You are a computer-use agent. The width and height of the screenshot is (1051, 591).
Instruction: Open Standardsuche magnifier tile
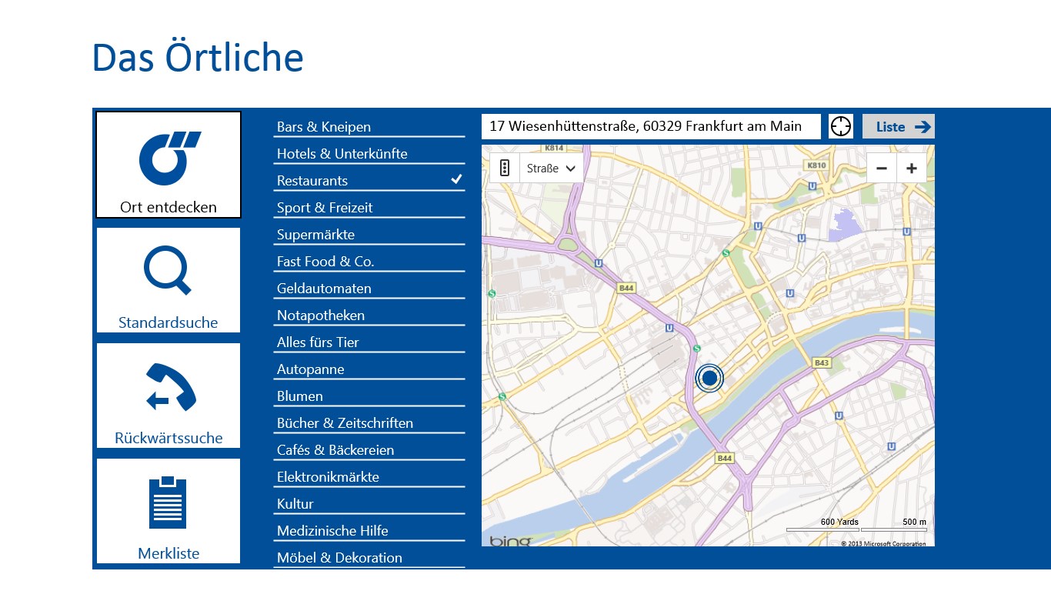168,280
